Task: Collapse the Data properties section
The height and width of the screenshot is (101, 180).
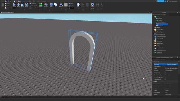Action: click(x=153, y=82)
